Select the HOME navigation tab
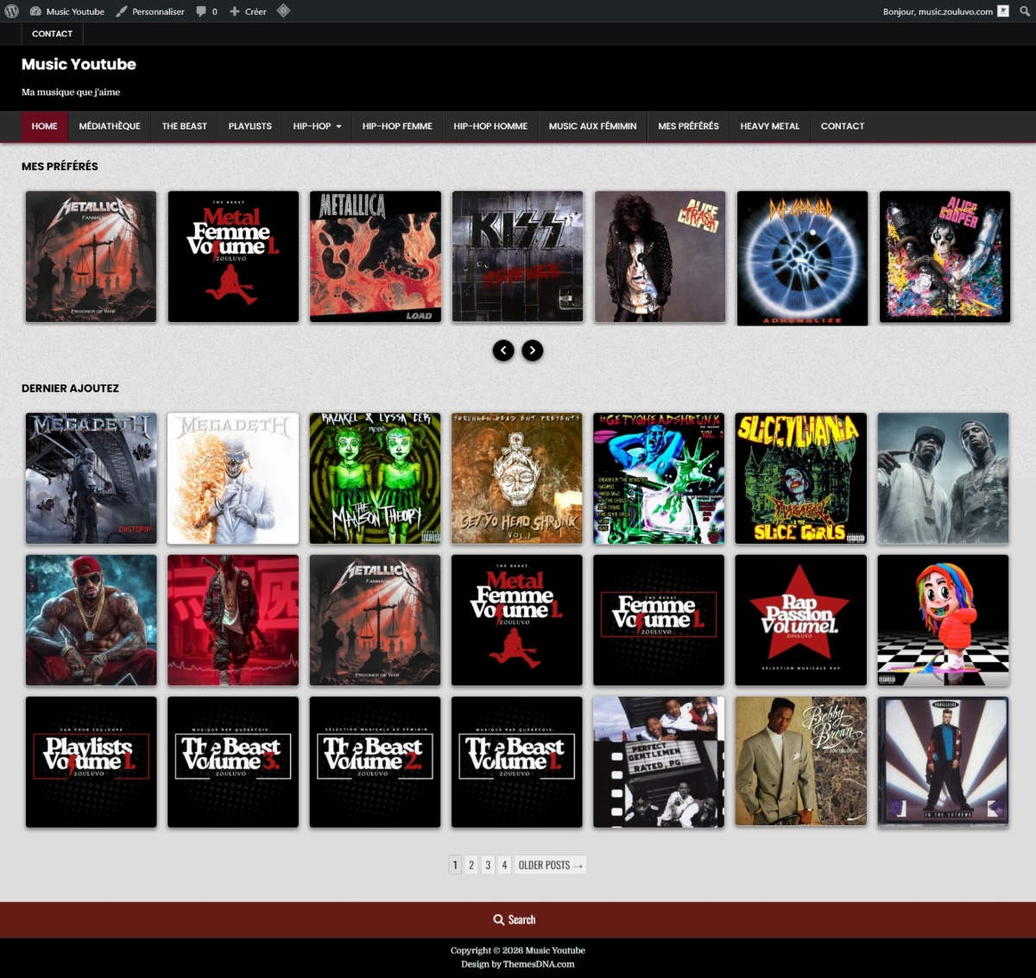1036x978 pixels. pyautogui.click(x=44, y=126)
